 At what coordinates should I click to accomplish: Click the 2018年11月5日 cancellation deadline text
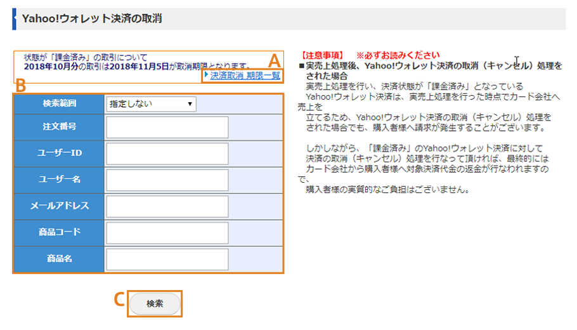pos(139,67)
